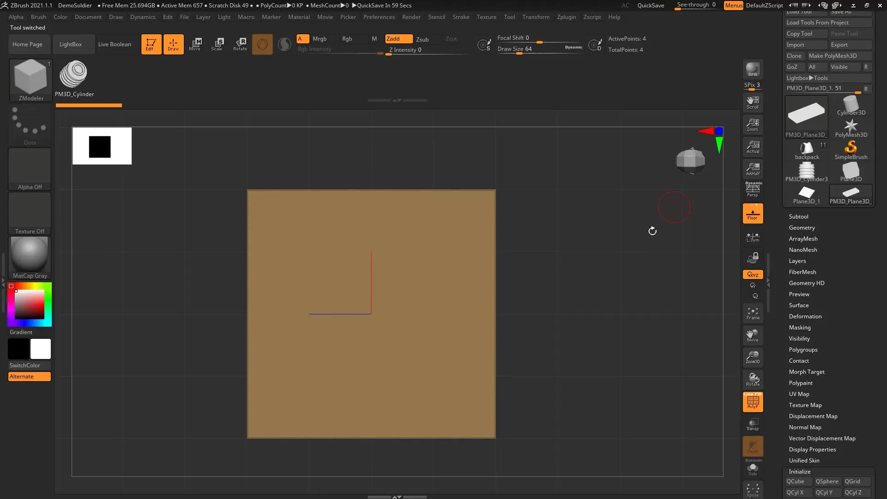This screenshot has height=499, width=887.
Task: Click the Alpha Off selector box
Action: [30, 169]
